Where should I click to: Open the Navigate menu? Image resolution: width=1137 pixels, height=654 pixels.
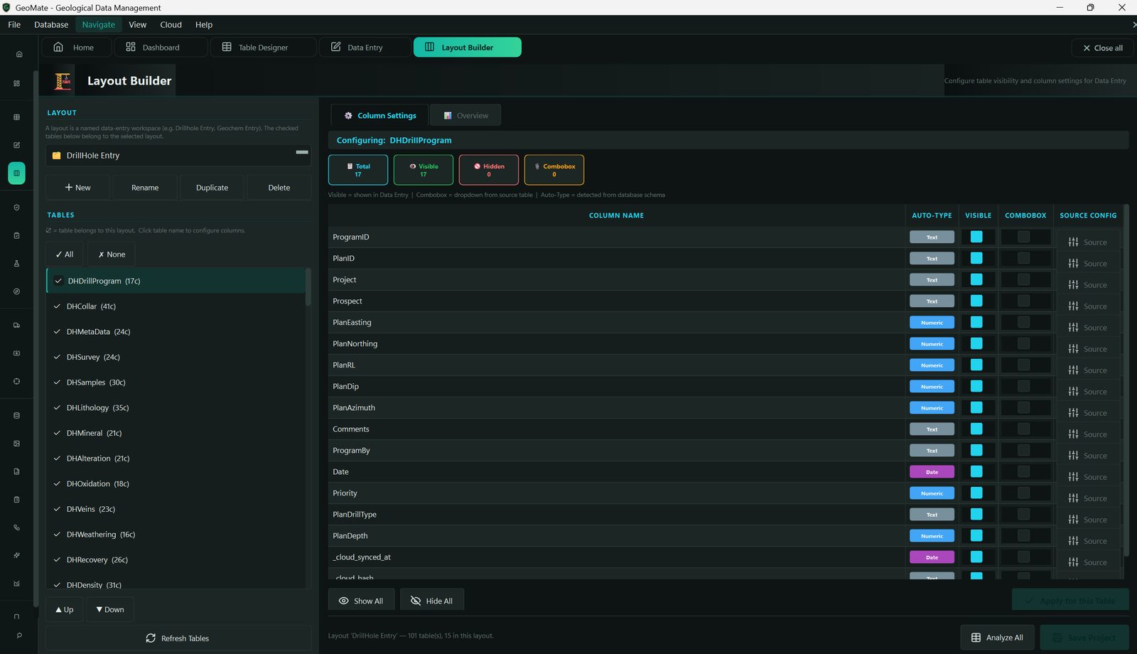[99, 24]
